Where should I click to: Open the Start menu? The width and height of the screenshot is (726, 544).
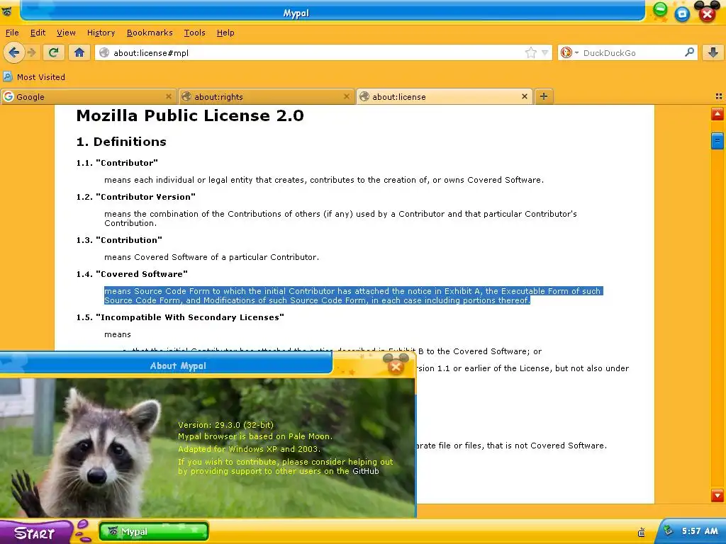35,533
